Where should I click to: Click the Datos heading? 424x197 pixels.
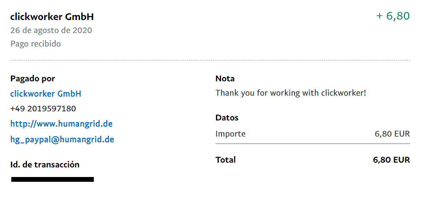click(x=227, y=118)
